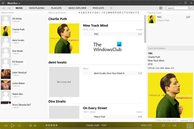The image size is (194, 129).
Task: Select Jubin Nautiyal artist entry
Action: pyautogui.click(x=24, y=74)
